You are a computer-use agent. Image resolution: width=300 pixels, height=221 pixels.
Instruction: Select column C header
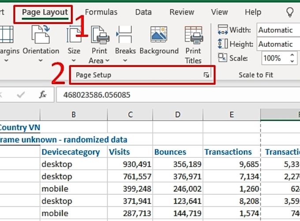tap(130, 114)
